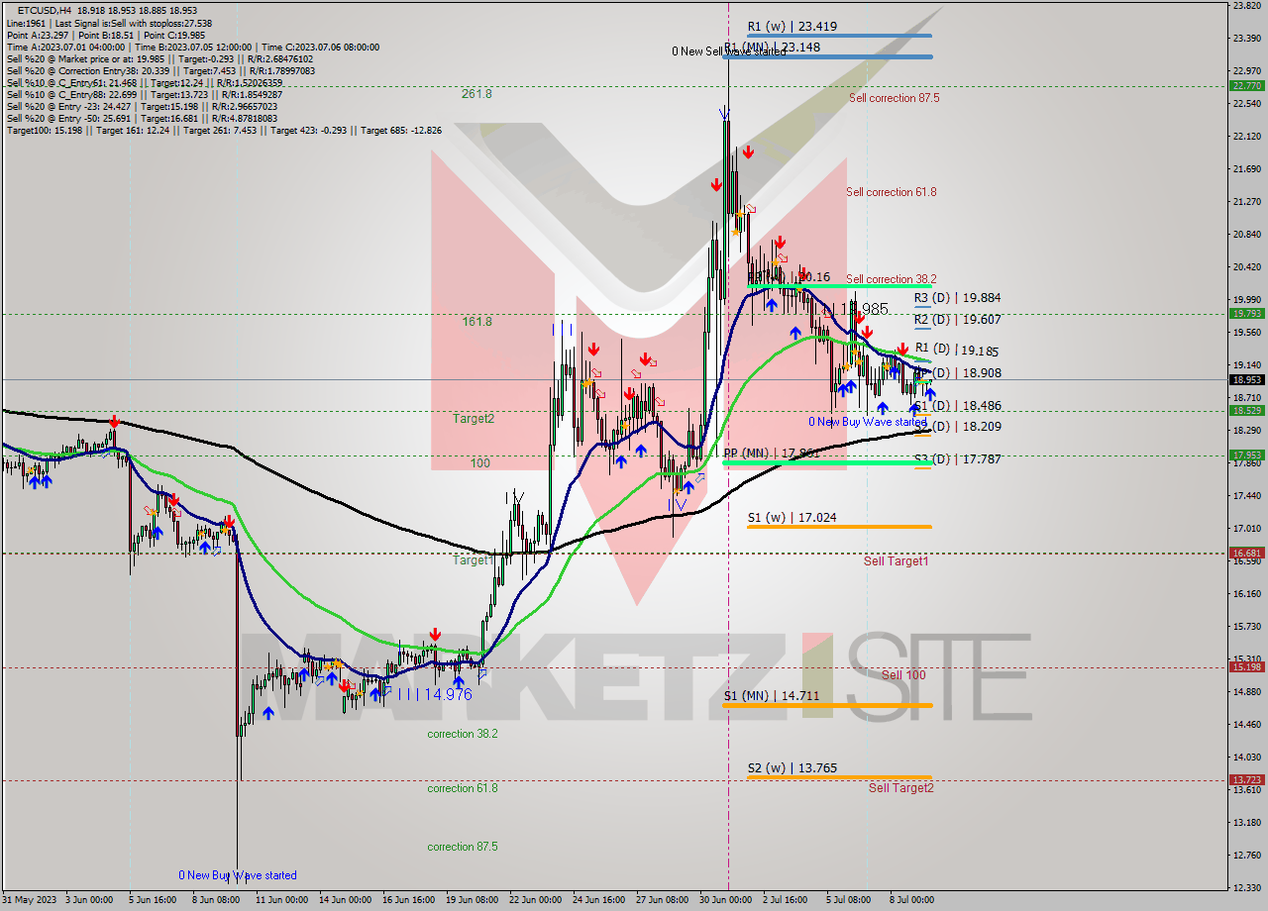1268x911 pixels.
Task: Click the green 'correction 38.2' label
Action: (x=463, y=734)
